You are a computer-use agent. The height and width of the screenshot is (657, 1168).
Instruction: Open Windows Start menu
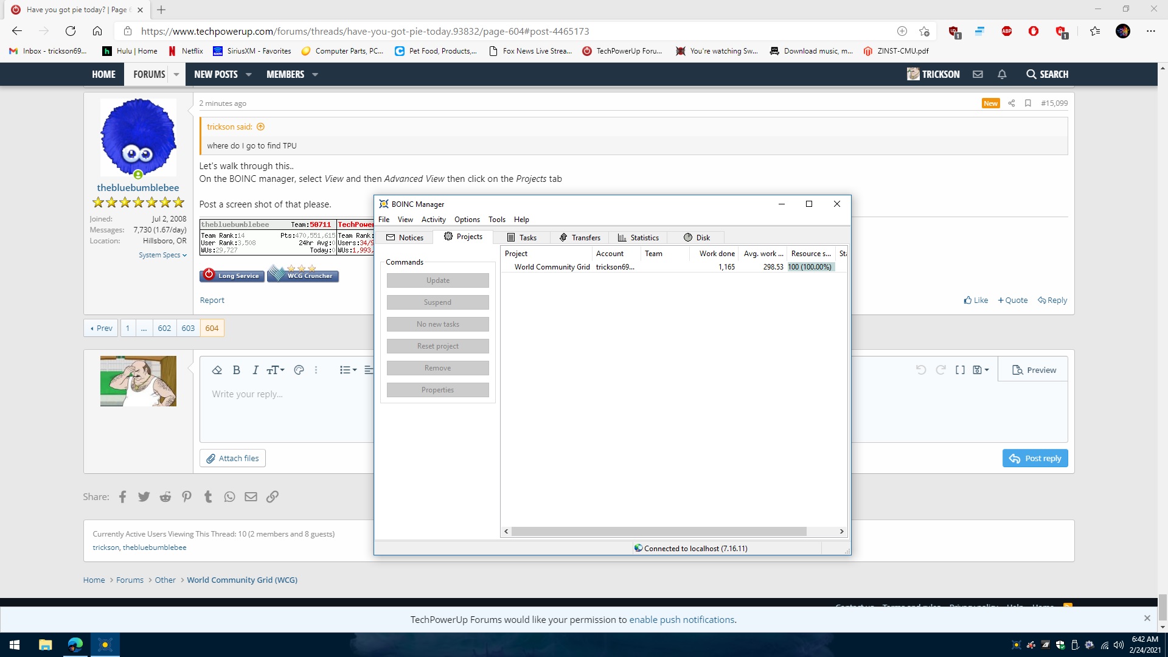(x=15, y=645)
